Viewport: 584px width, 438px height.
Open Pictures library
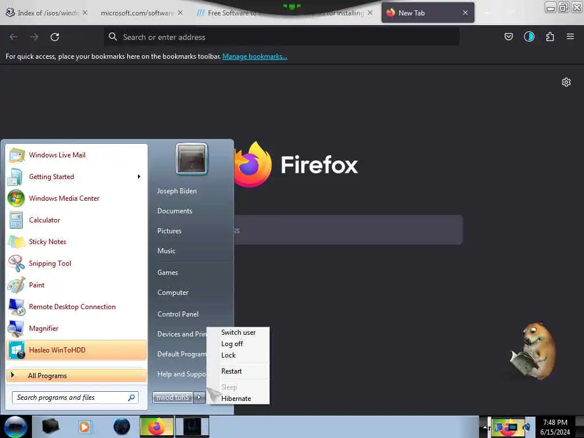pyautogui.click(x=169, y=231)
